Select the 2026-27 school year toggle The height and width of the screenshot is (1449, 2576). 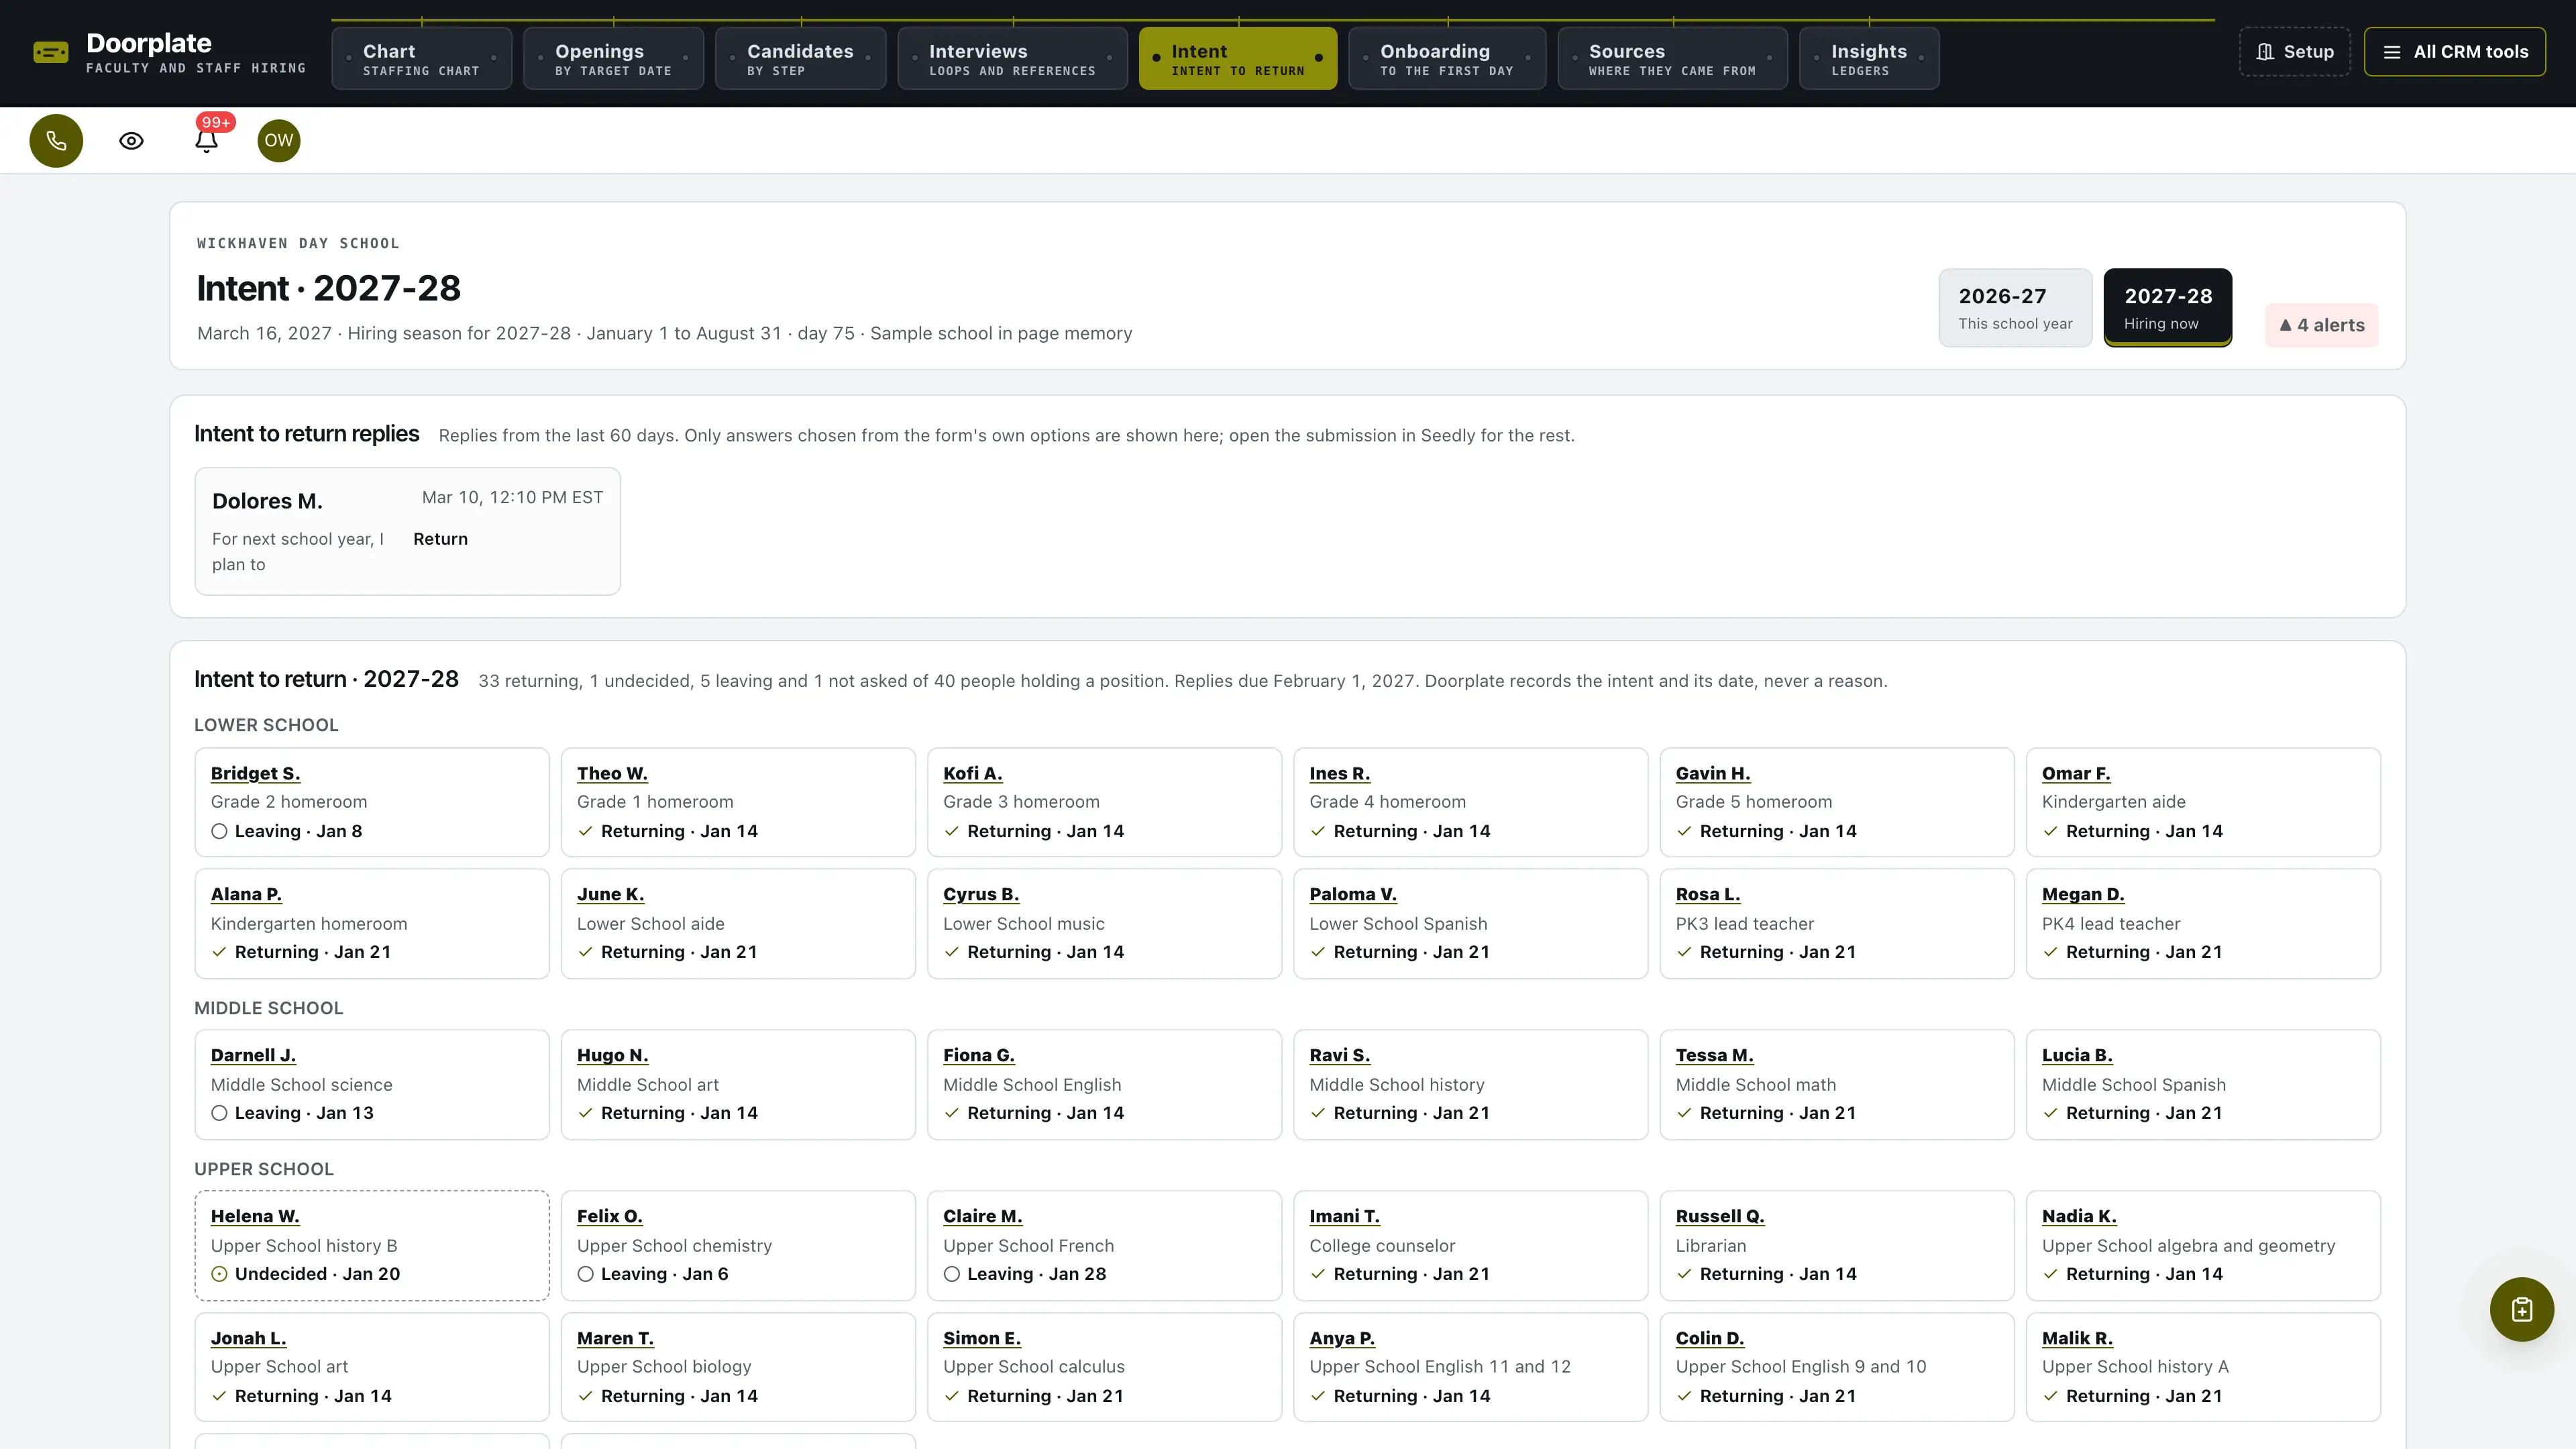pyautogui.click(x=2015, y=308)
